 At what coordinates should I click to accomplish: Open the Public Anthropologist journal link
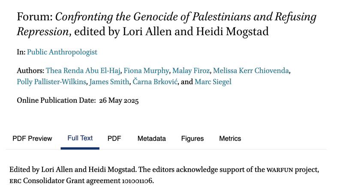[x=62, y=52]
